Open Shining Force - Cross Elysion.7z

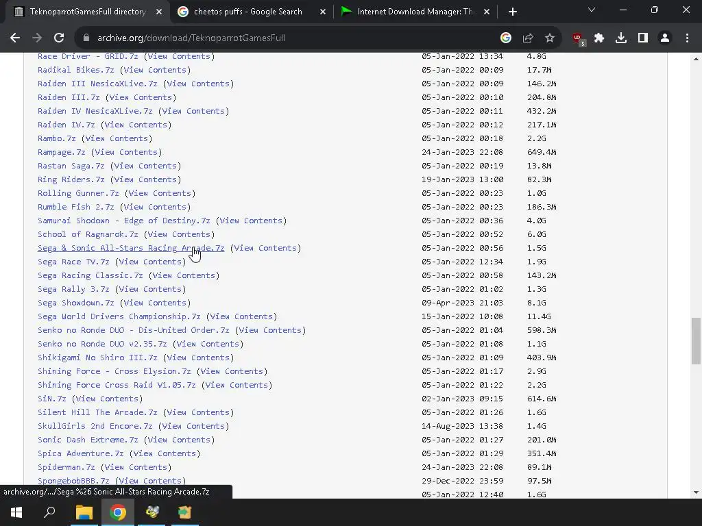coord(114,371)
